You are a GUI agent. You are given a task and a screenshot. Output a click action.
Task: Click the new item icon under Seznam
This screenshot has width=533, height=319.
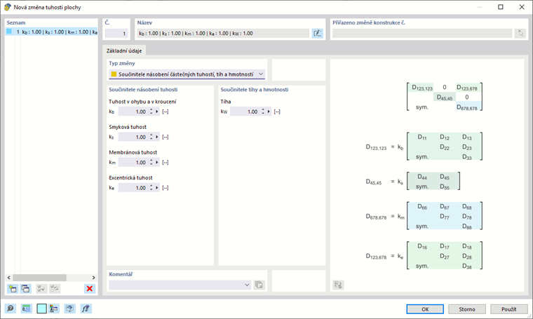12,288
